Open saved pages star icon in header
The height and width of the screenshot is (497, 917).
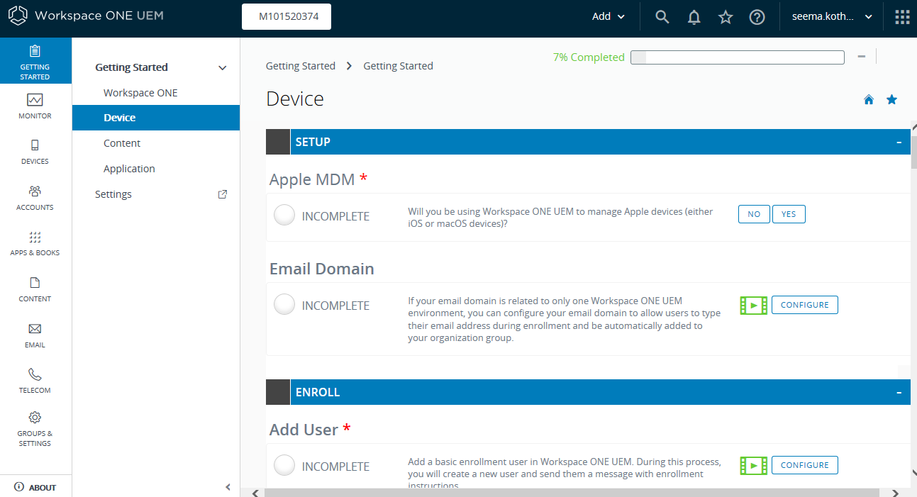[x=726, y=17]
